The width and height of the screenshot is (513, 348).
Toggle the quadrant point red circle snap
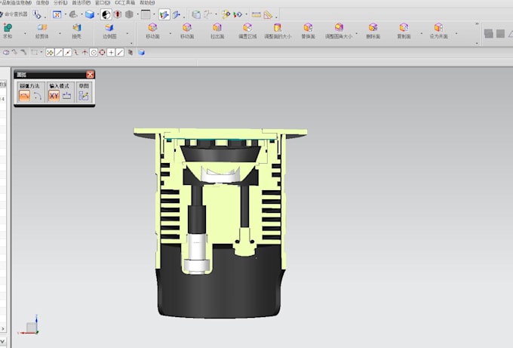tap(103, 52)
